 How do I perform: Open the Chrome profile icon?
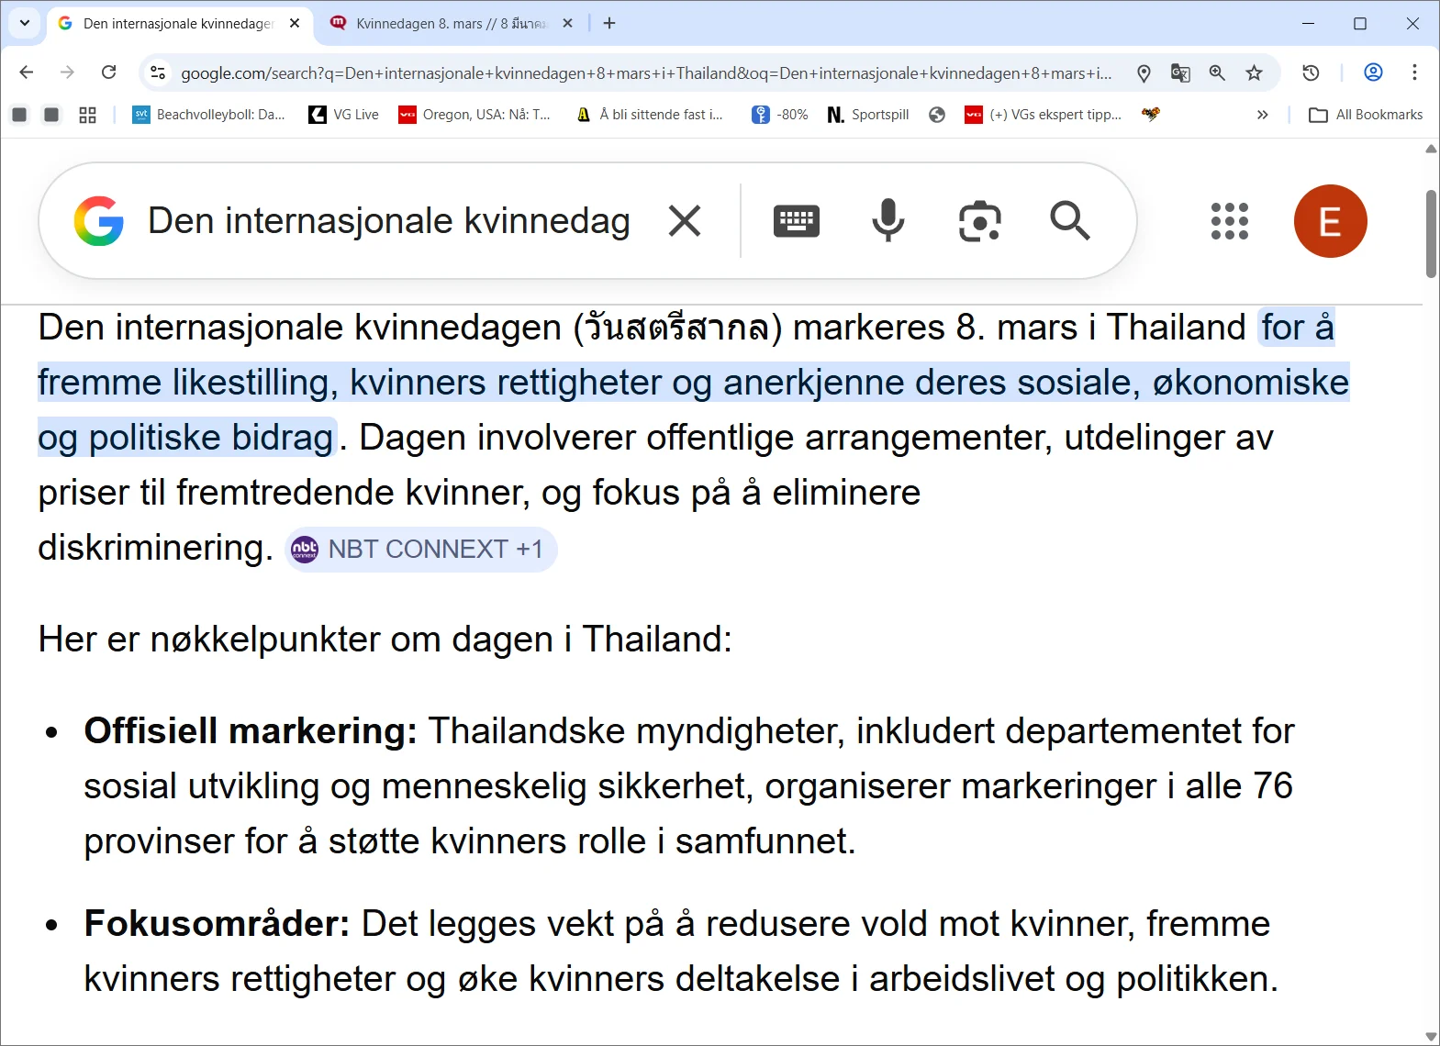click(1373, 72)
